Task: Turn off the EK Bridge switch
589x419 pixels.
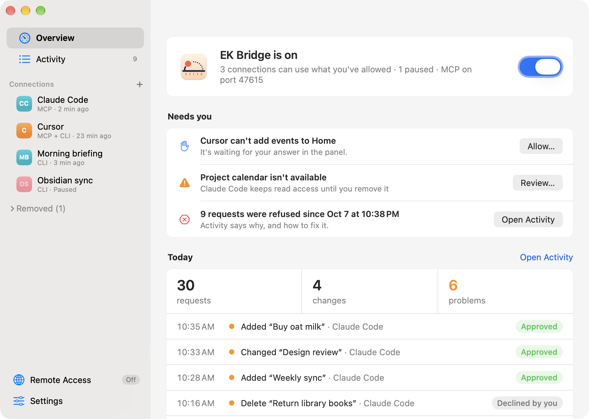Action: coord(540,67)
